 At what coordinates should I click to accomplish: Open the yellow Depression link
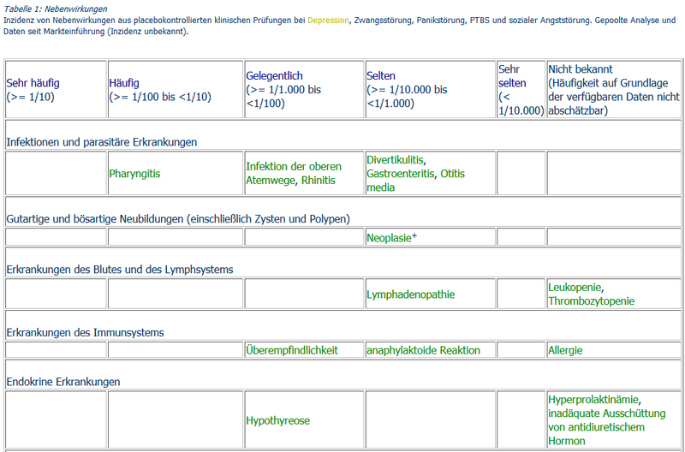(328, 21)
